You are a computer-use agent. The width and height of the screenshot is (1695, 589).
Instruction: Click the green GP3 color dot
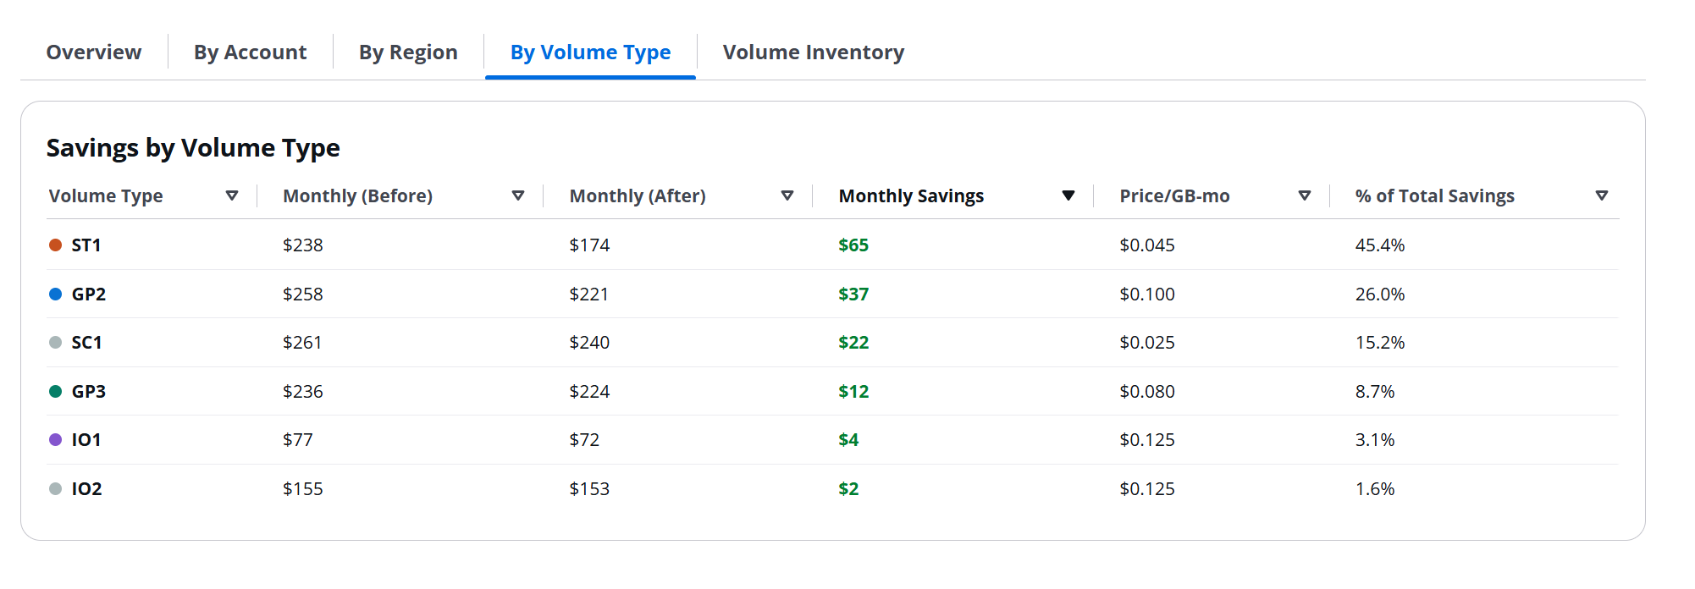[56, 392]
